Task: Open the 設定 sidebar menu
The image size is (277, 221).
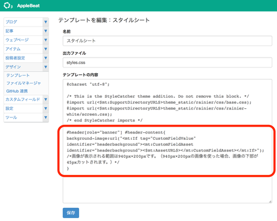Action: tap(24, 108)
